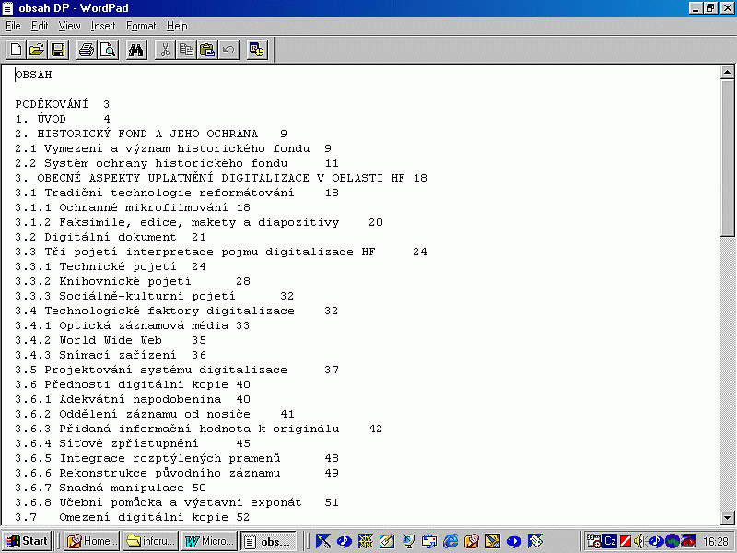Click the vertical scrollbar thumb

tap(728, 158)
